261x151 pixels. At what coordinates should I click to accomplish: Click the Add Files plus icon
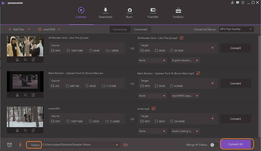[x=10, y=29]
